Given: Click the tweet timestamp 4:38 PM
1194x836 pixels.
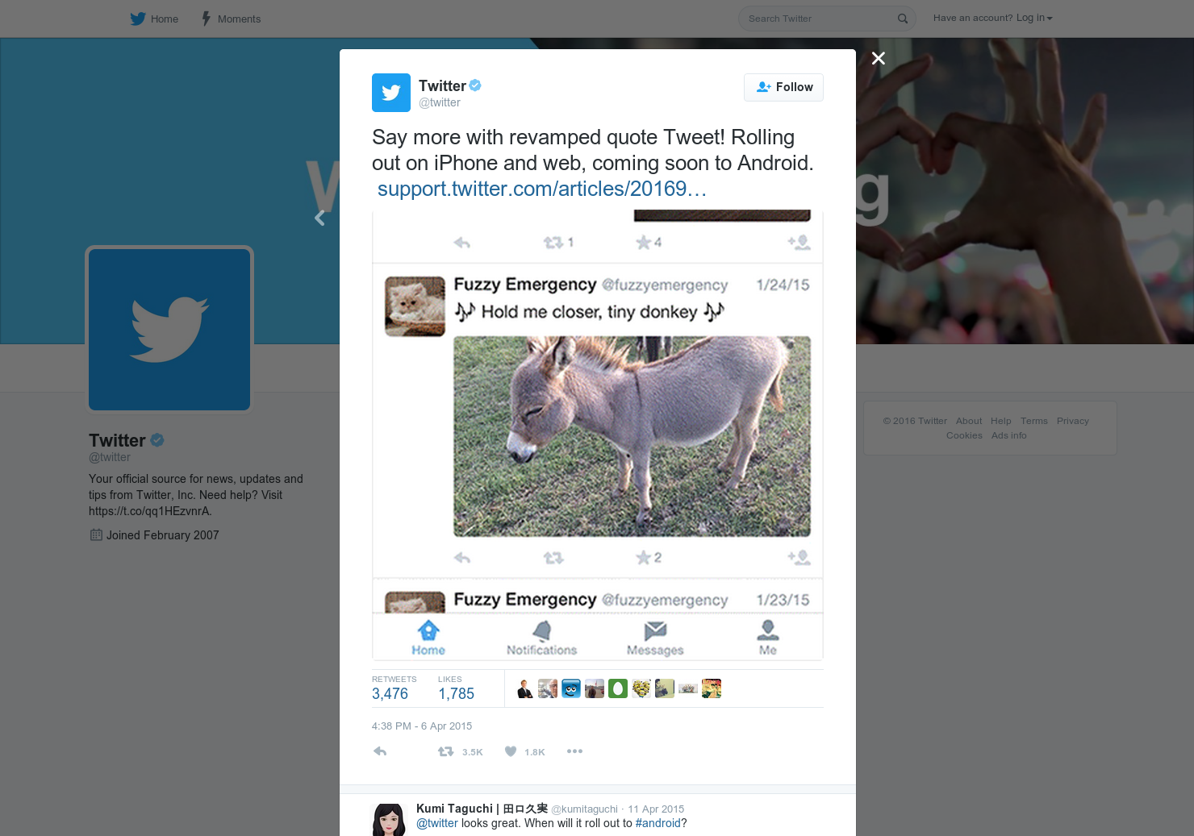Looking at the screenshot, I should point(422,726).
